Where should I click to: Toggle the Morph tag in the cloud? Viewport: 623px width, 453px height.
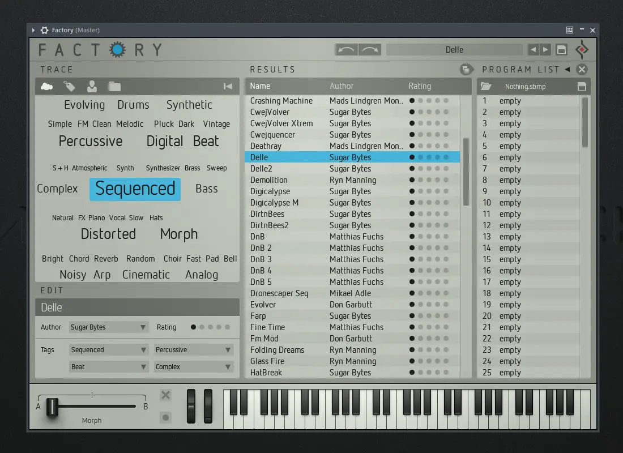[179, 234]
